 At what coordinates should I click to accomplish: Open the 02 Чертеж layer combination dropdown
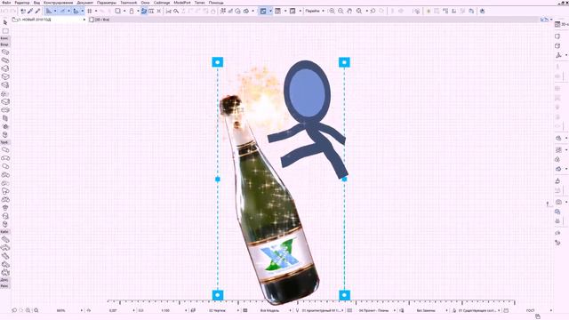[x=221, y=310]
